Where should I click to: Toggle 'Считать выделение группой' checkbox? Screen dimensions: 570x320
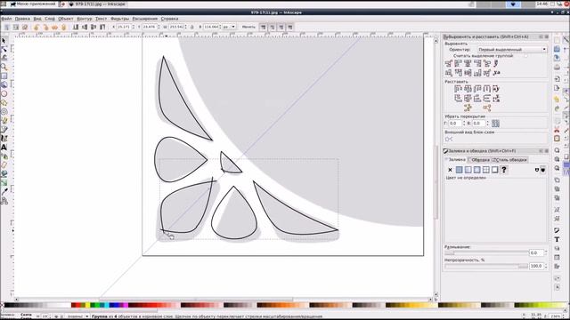click(525, 56)
